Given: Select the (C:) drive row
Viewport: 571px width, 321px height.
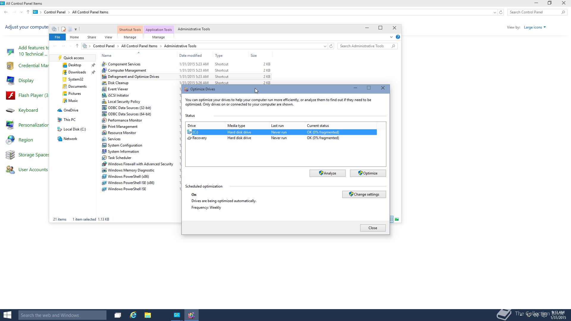Looking at the screenshot, I should coord(281,132).
